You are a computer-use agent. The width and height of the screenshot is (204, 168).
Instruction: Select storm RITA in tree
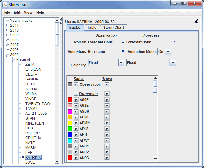29,128
